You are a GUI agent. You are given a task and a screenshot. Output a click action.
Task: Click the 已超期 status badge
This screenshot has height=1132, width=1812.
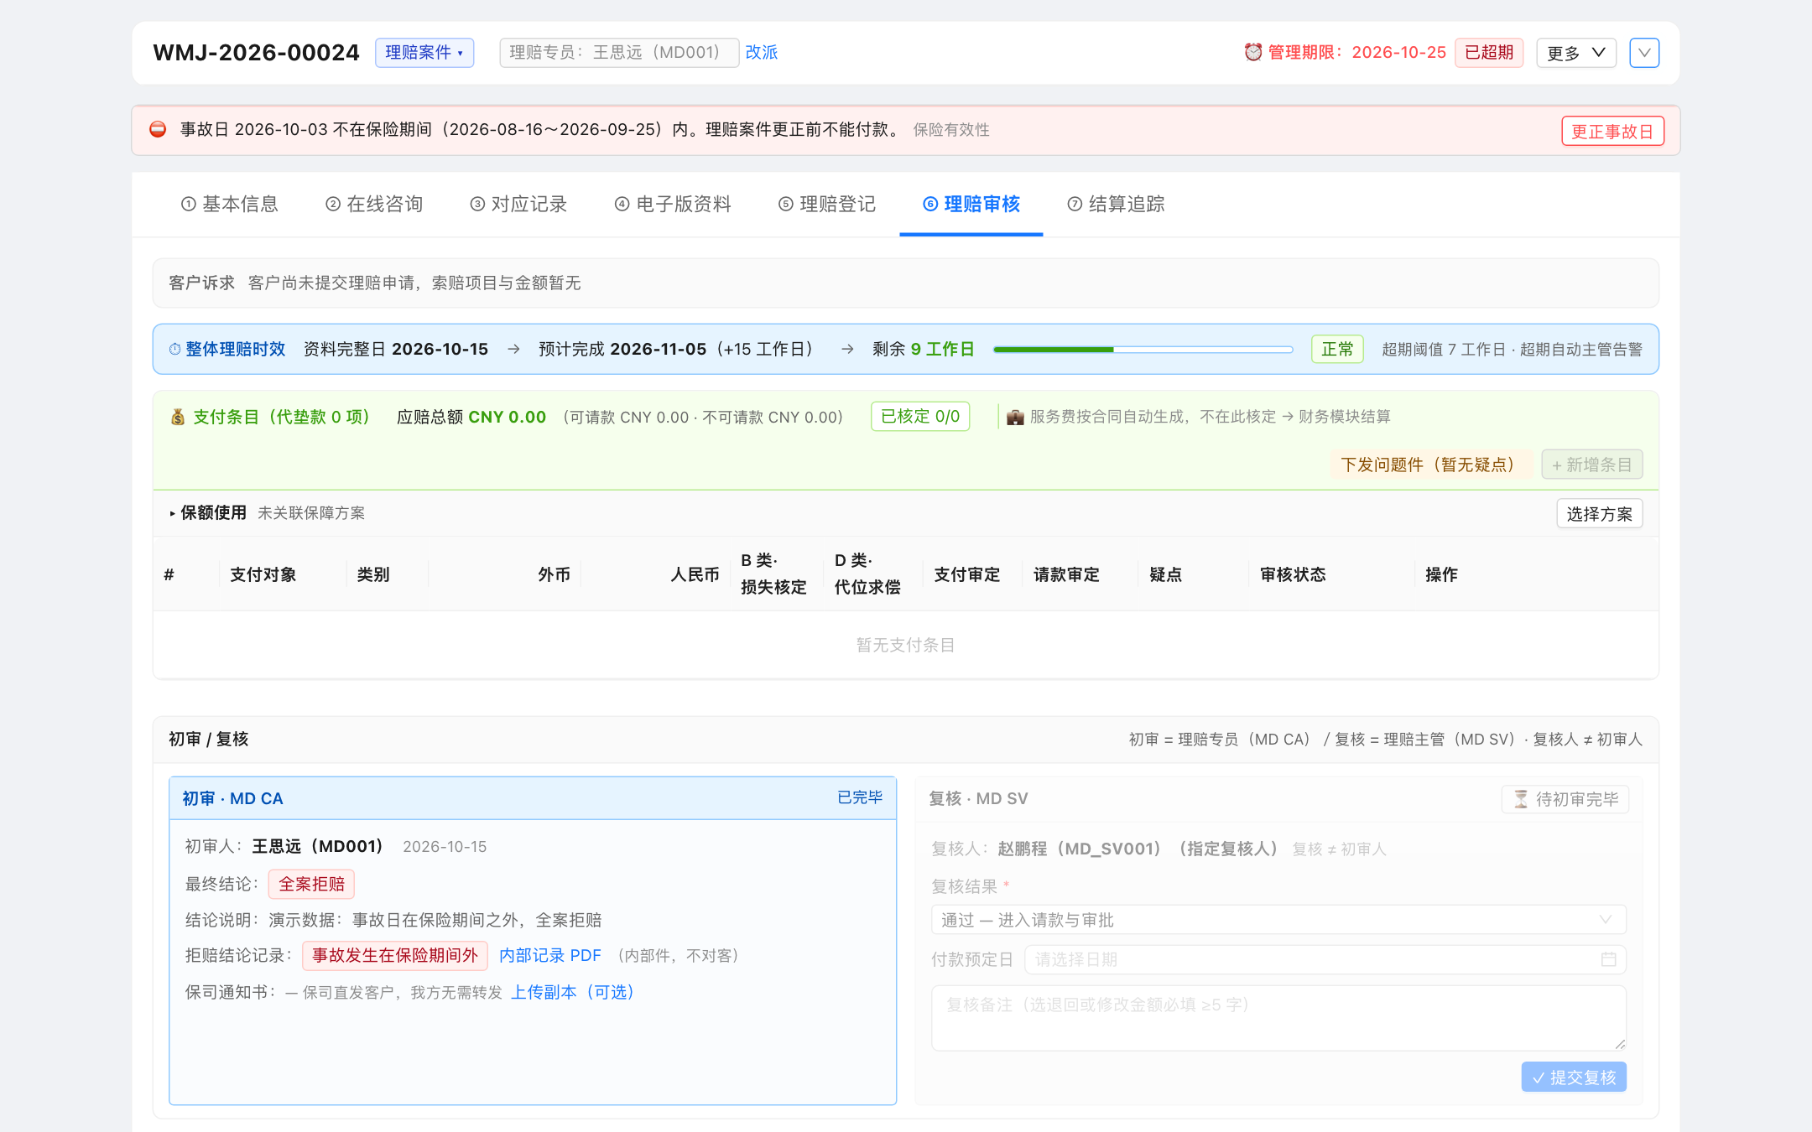(1489, 52)
